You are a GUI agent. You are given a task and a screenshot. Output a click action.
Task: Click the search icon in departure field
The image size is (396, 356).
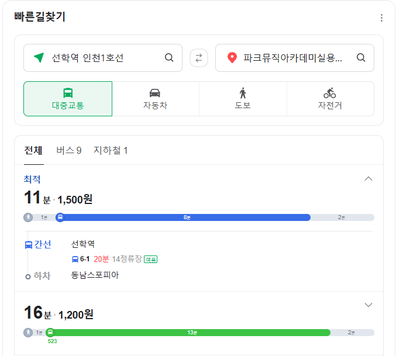pyautogui.click(x=169, y=57)
